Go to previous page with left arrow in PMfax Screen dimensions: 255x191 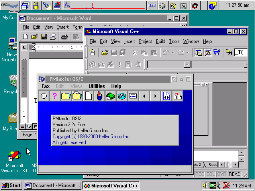pyautogui.click(x=144, y=96)
